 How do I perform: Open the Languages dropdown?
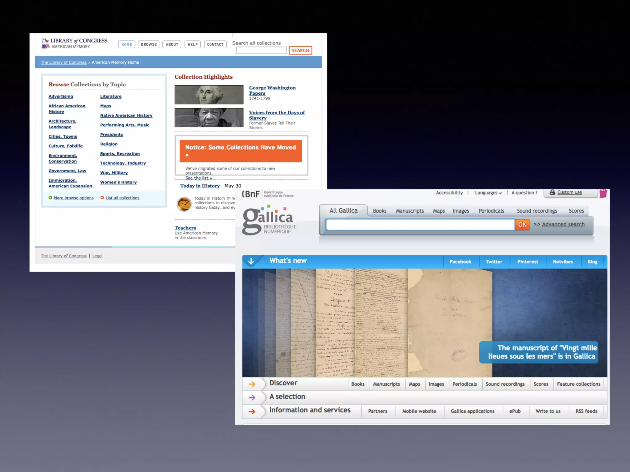click(488, 193)
